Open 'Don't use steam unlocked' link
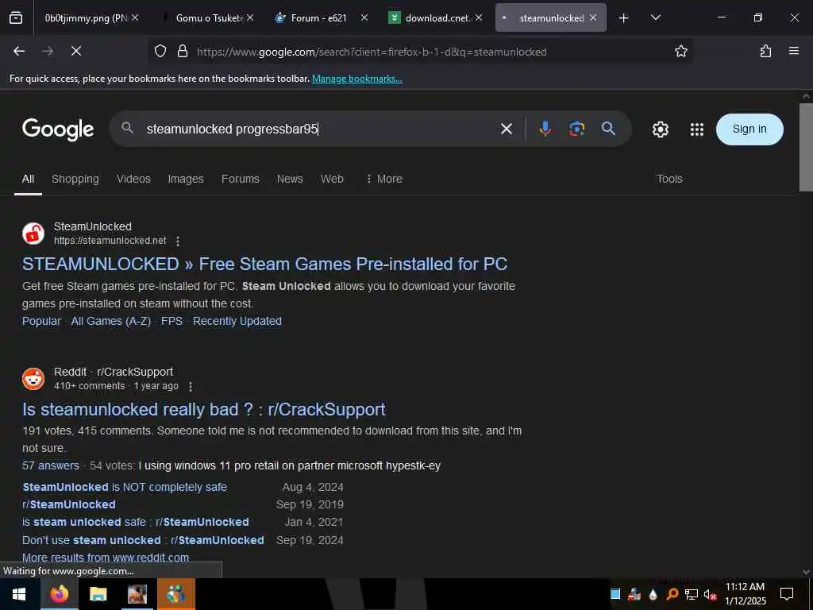 [x=143, y=540]
